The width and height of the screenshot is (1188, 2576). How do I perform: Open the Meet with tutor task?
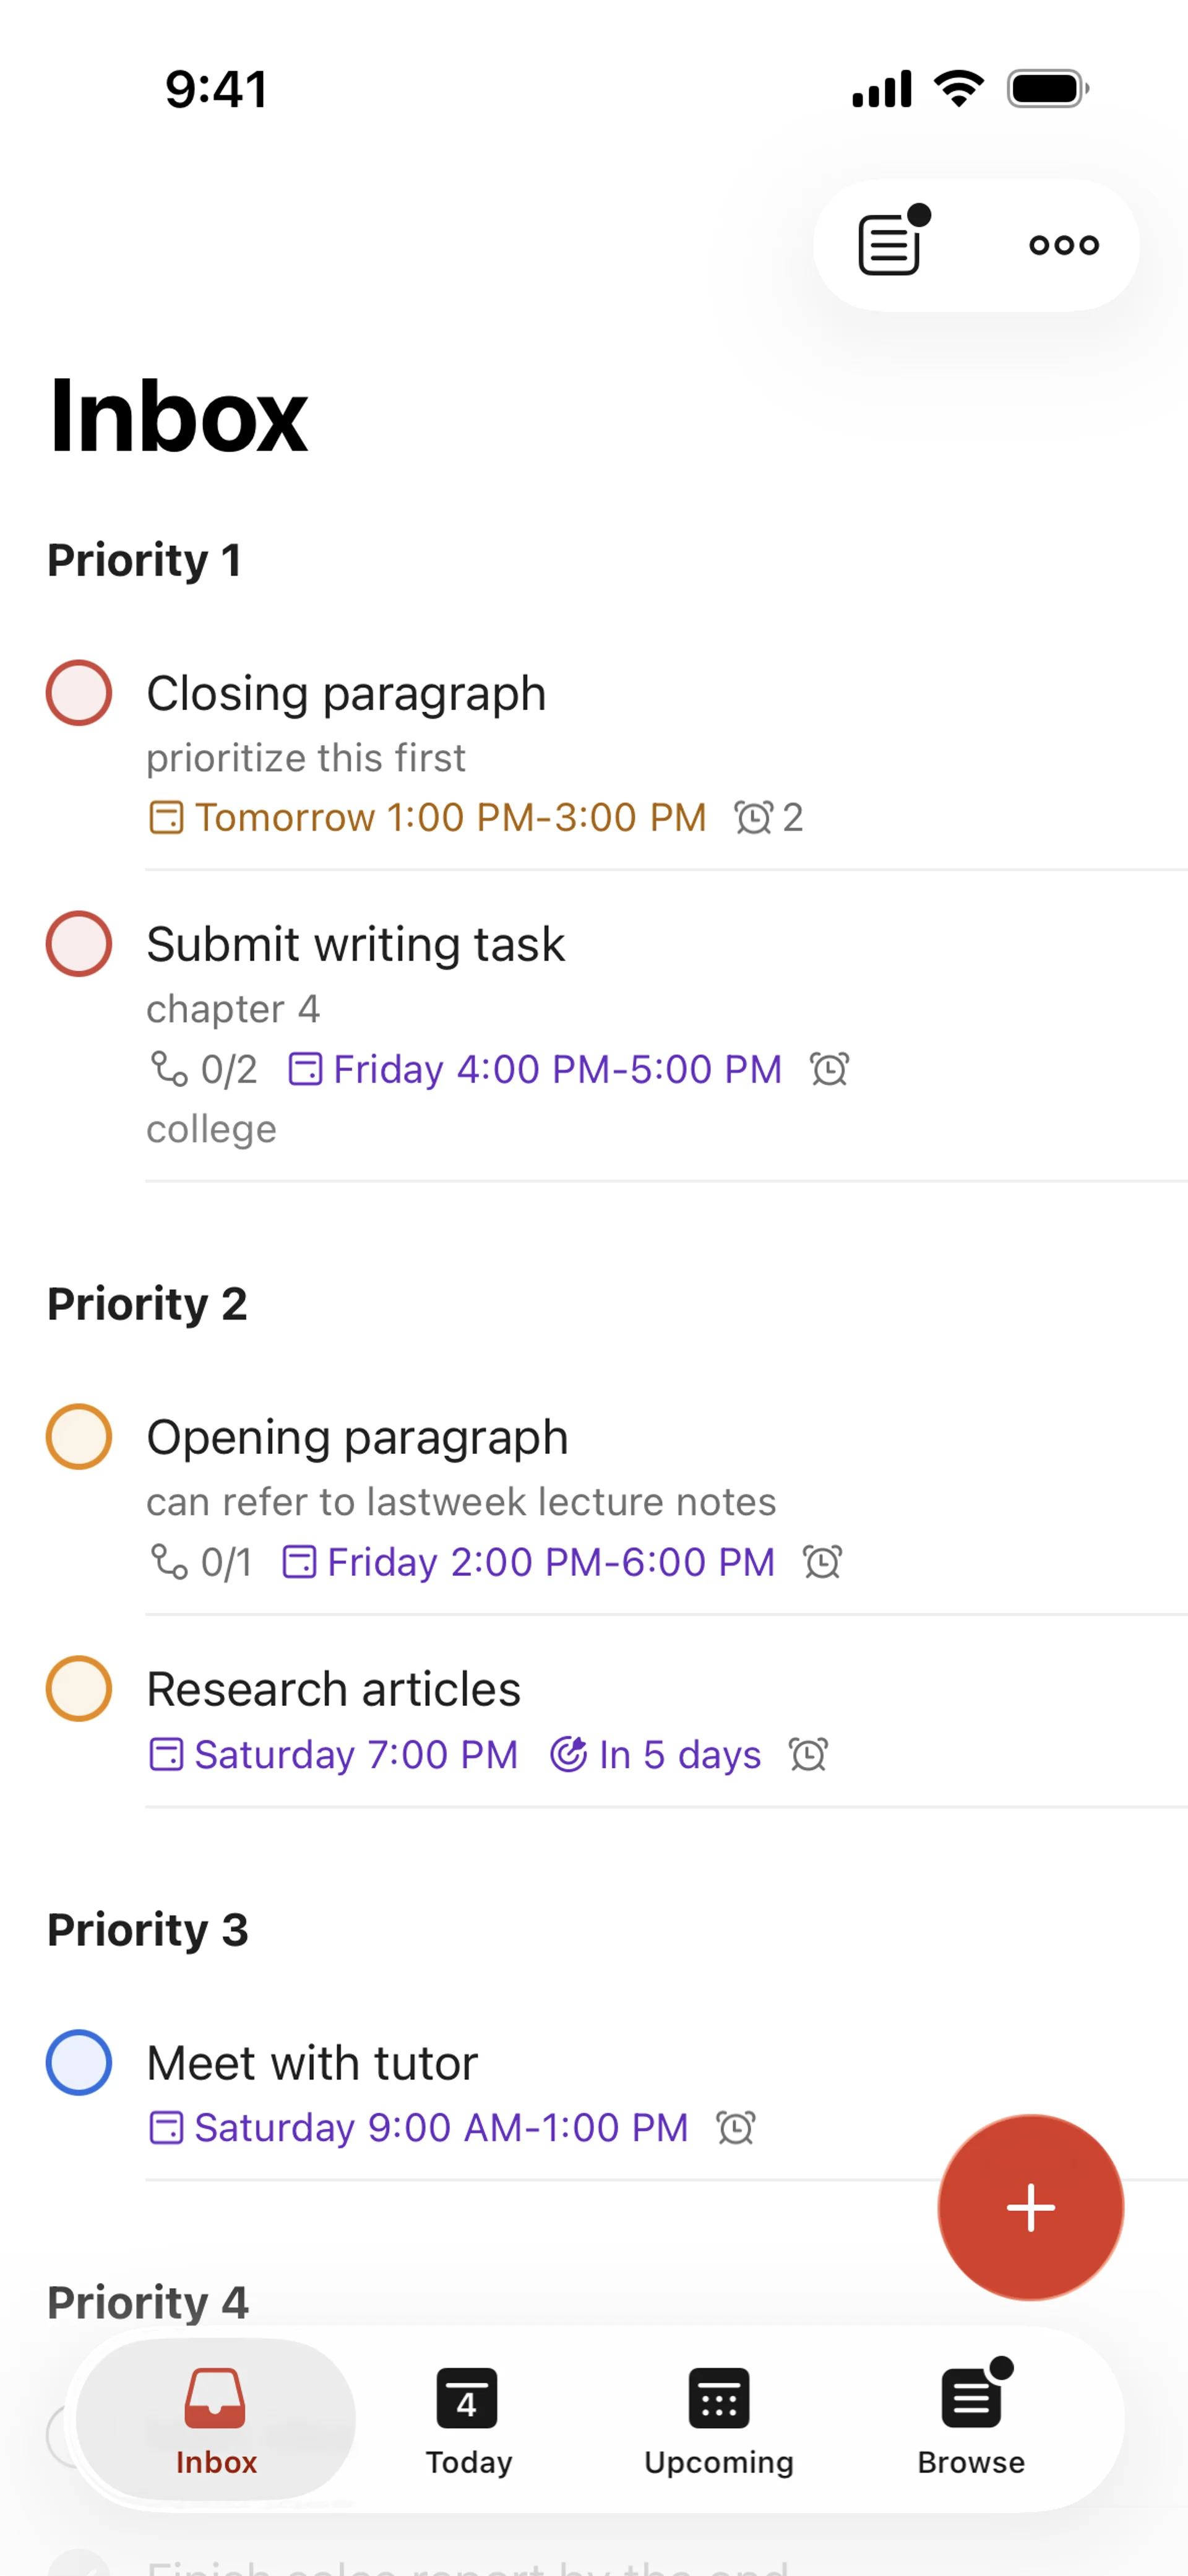(x=312, y=2063)
